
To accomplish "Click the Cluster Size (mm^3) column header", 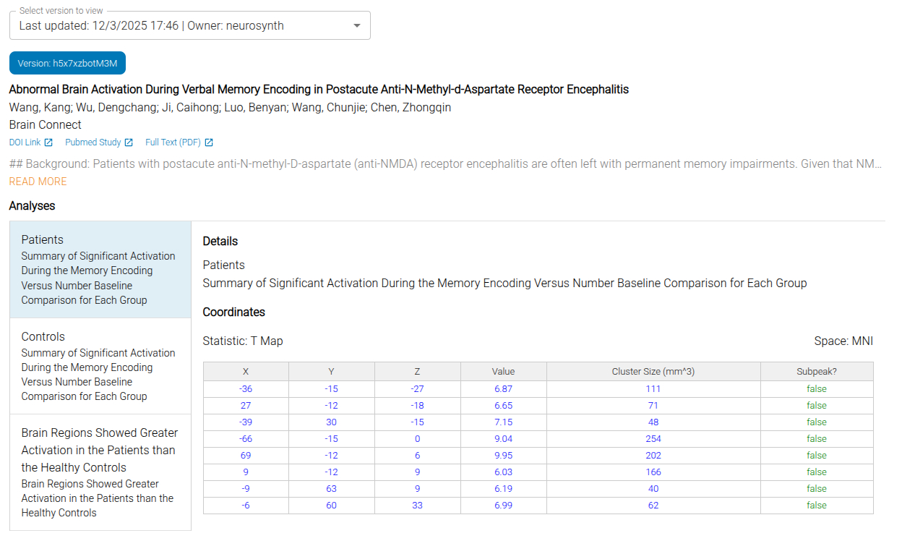I will (x=653, y=372).
